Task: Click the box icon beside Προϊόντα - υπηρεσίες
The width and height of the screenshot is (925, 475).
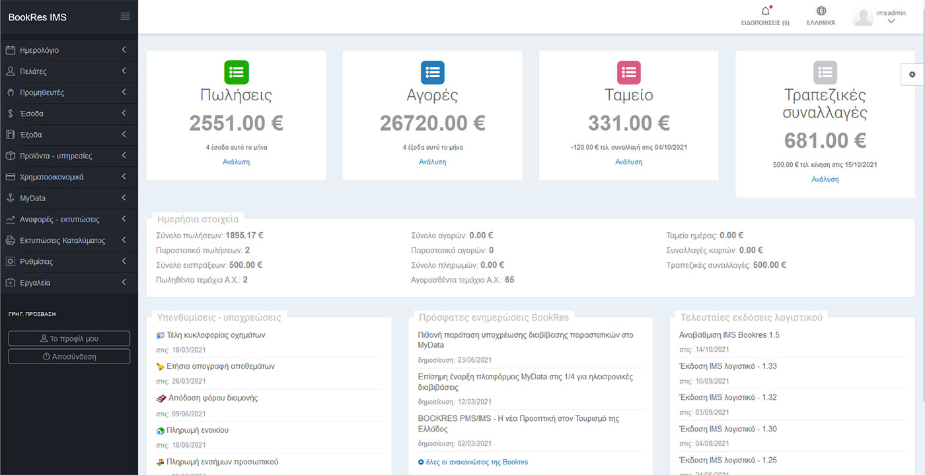Action: tap(11, 156)
